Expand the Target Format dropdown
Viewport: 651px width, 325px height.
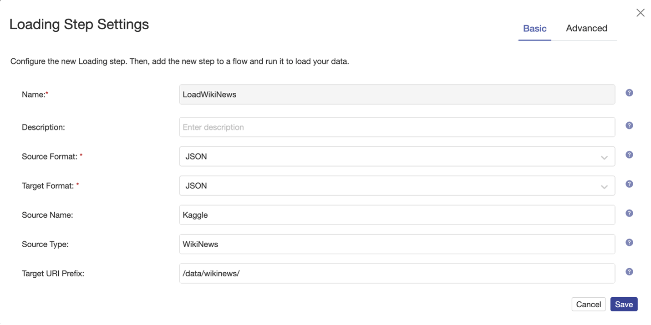pos(397,186)
